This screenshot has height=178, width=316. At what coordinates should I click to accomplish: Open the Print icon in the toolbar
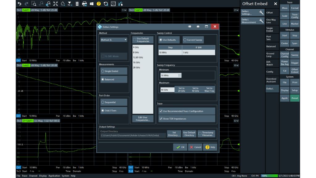pyautogui.click(x=84, y=4)
